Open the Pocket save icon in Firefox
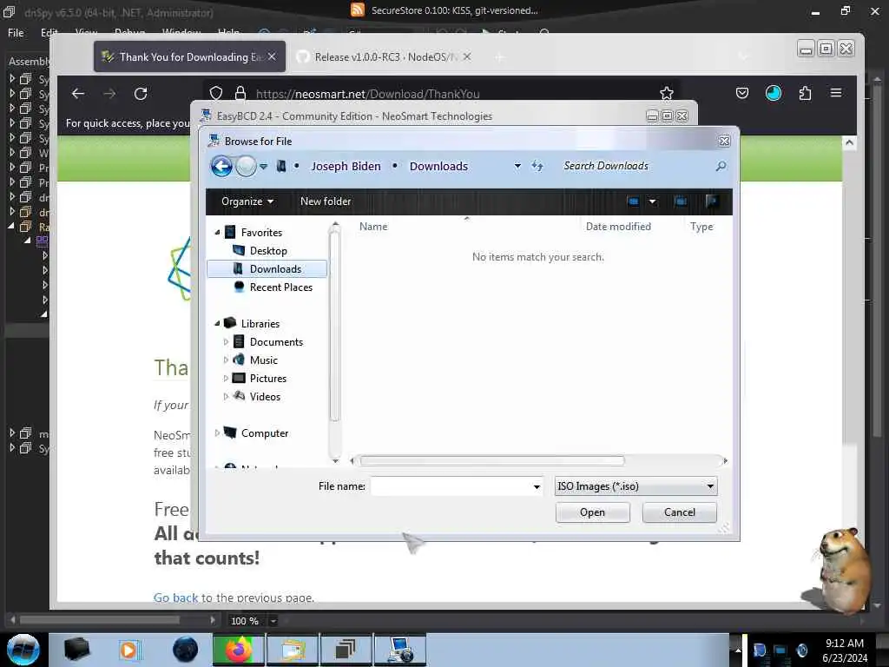 pos(741,93)
